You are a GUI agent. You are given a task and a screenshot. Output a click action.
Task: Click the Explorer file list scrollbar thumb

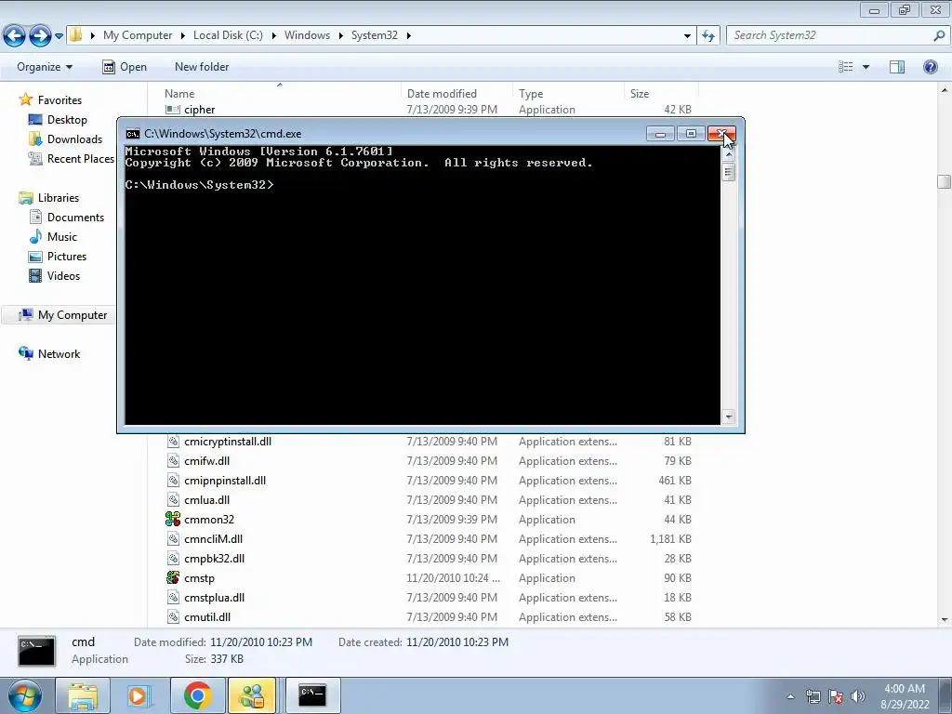pos(944,181)
